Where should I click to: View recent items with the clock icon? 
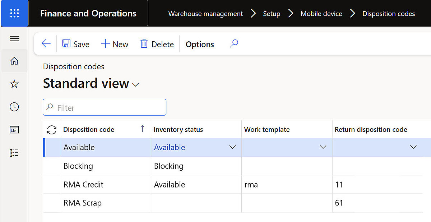[14, 107]
